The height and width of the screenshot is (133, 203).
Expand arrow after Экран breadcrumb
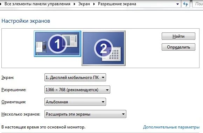pyautogui.click(x=94, y=4)
